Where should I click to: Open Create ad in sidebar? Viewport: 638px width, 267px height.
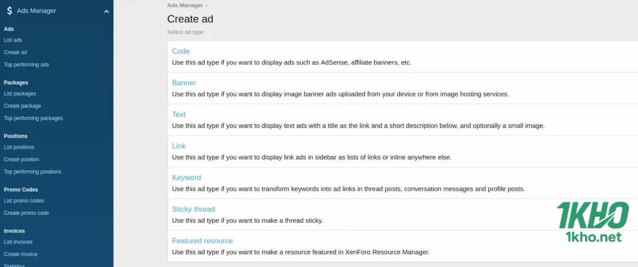coord(15,52)
